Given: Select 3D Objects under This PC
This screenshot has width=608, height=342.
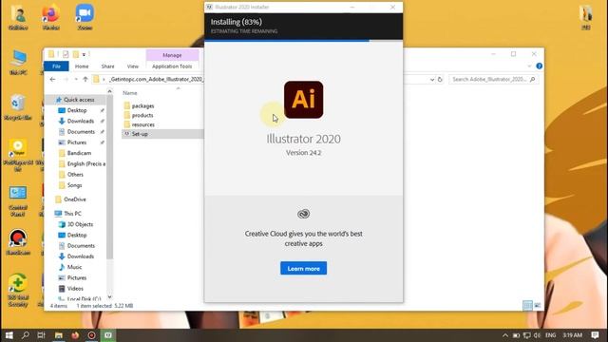Looking at the screenshot, I should tap(80, 224).
